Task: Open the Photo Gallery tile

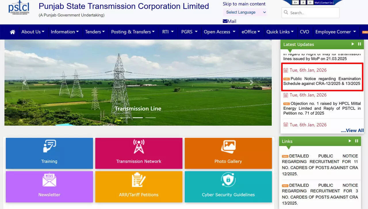Action: (x=228, y=153)
